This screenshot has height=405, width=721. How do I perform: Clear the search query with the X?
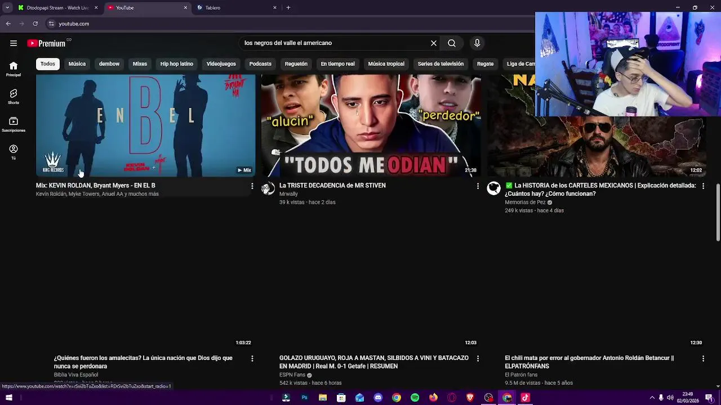(434, 43)
